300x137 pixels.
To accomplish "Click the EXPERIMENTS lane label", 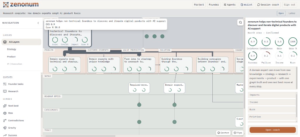I will click(x=51, y=110).
